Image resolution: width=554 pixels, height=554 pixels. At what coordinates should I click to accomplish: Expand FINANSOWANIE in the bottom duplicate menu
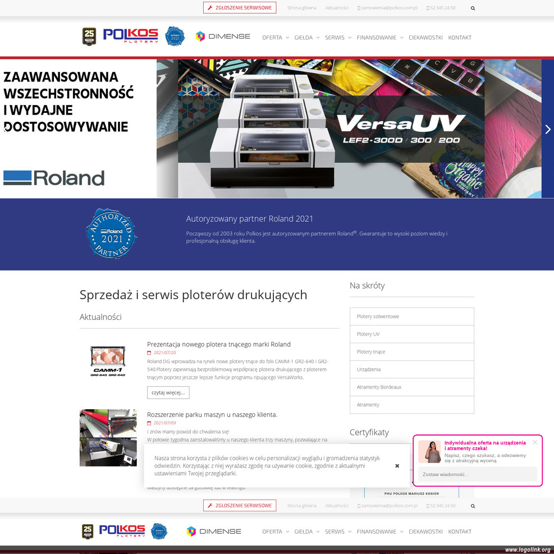click(x=380, y=532)
